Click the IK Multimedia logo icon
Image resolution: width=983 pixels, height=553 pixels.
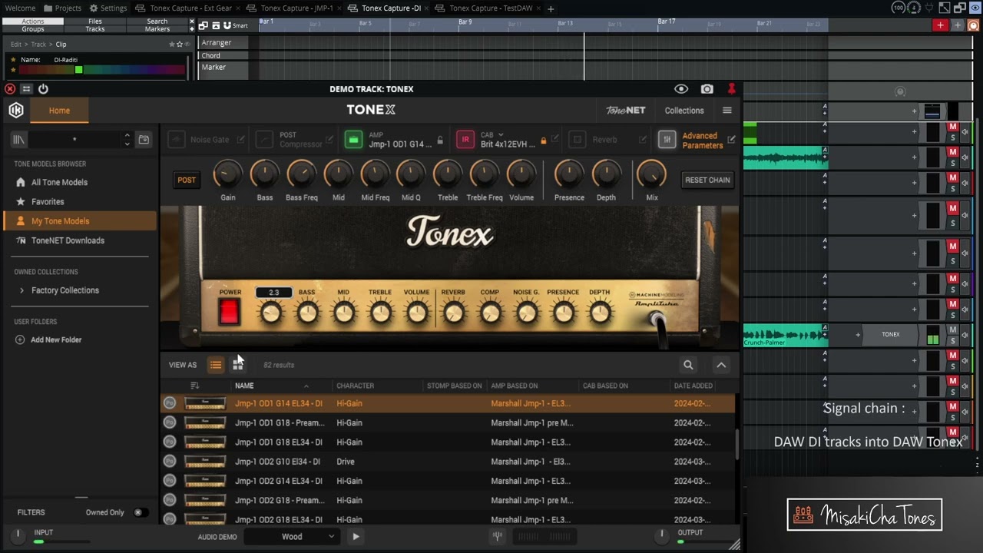point(15,111)
